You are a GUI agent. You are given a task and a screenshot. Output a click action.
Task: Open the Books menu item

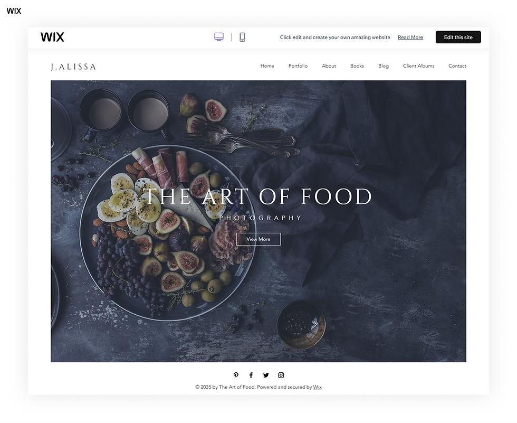357,66
